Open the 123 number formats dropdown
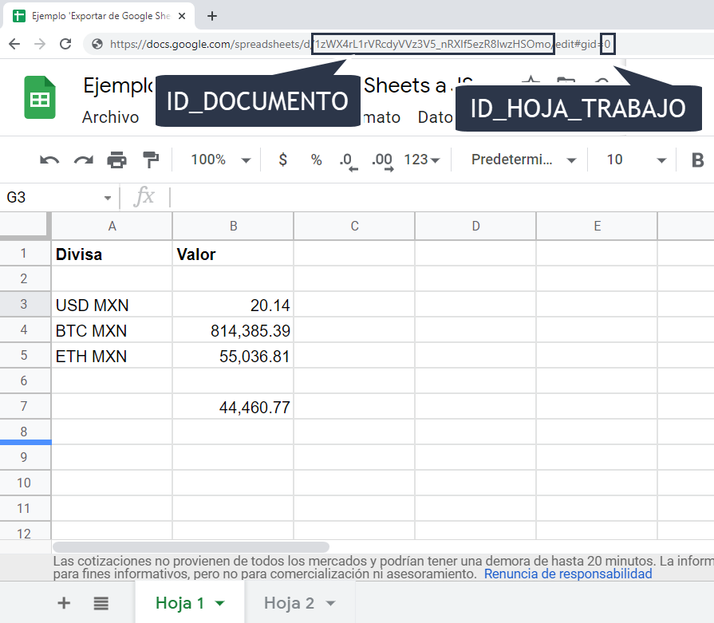 (x=422, y=160)
